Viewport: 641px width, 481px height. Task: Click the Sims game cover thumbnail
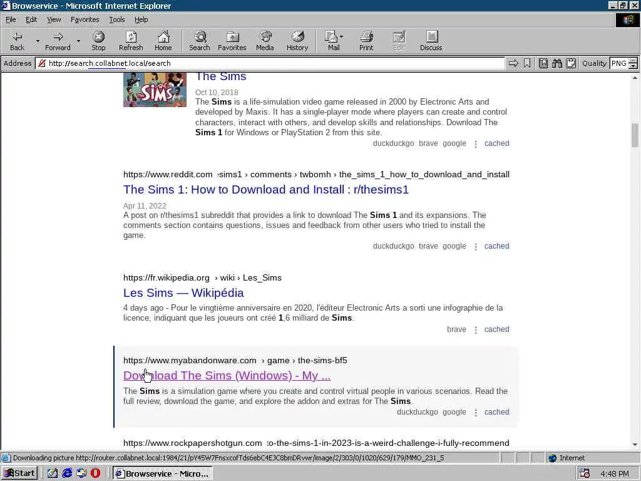click(x=155, y=90)
